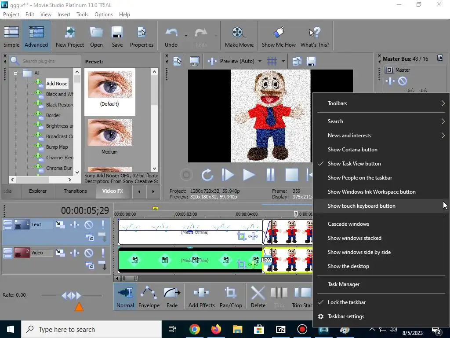Viewport: 450px width, 338px height.
Task: Solo the Video track
Action: pyautogui.click(x=103, y=253)
